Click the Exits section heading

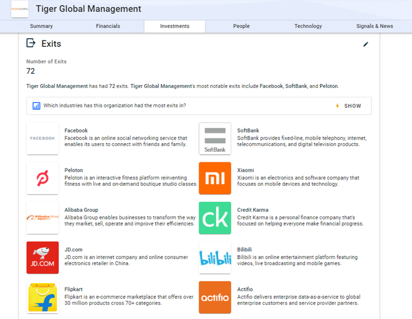point(51,44)
